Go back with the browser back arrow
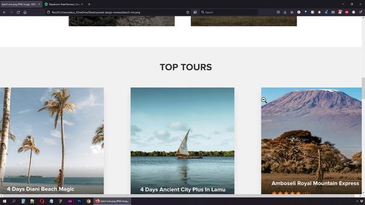This screenshot has height=205, width=365. [5, 13]
